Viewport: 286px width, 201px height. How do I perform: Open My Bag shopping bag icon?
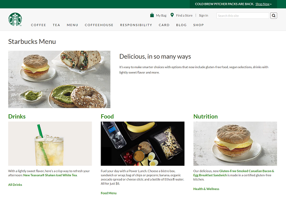pos(152,15)
